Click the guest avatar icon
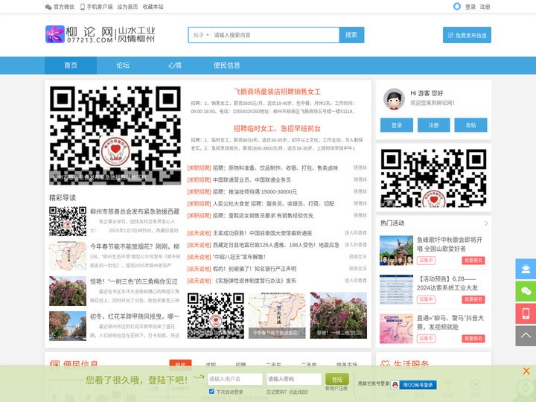Image resolution: width=536 pixels, height=402 pixels. point(394,99)
